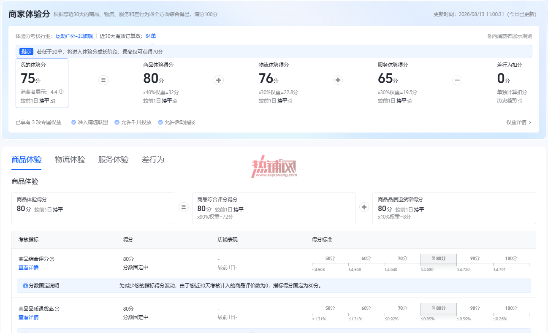Click the 得分标准 column header
Screen dimensions: 548x333
point(322,240)
